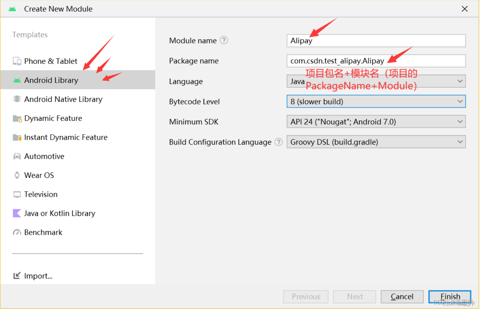Select the Phone & Tablet template

(78, 61)
